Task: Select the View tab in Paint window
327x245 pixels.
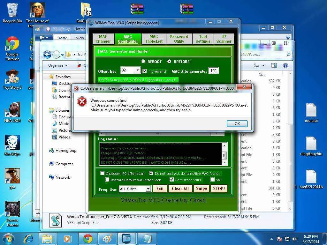Action: pos(80,38)
